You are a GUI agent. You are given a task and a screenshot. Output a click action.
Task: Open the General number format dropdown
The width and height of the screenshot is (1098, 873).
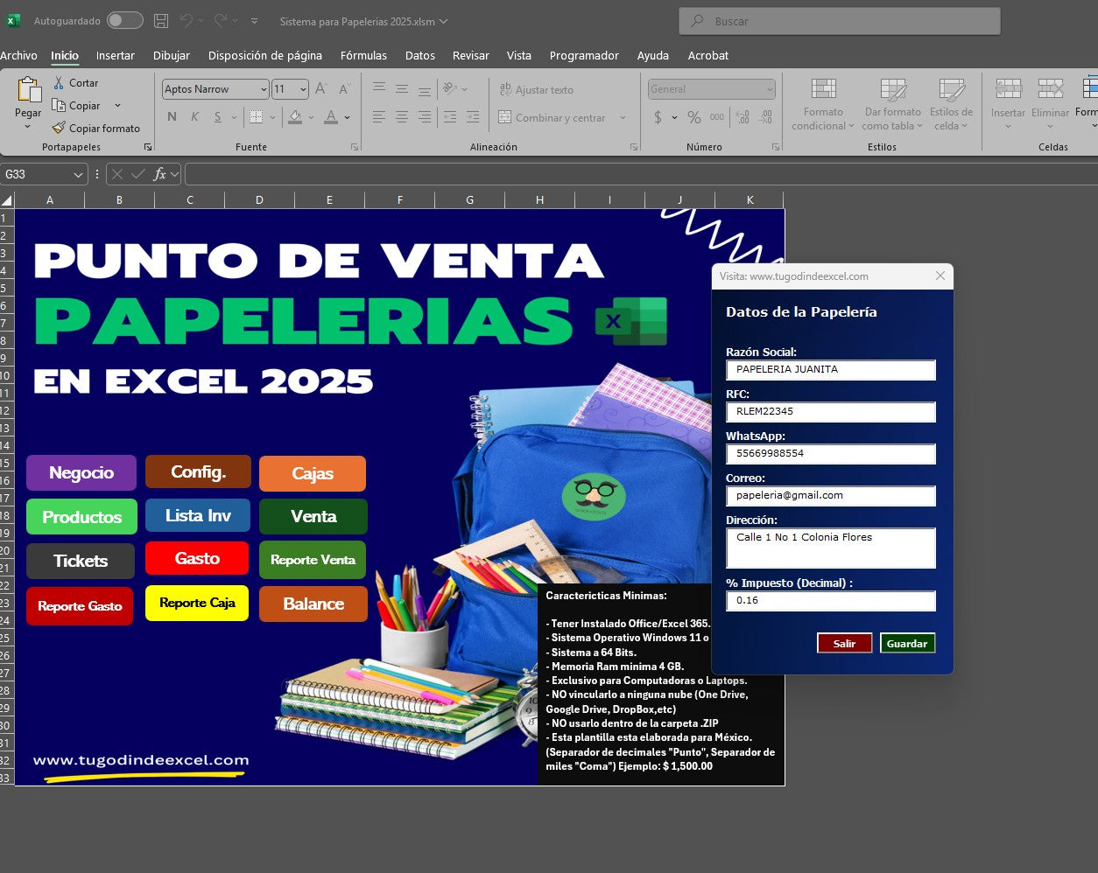point(770,89)
